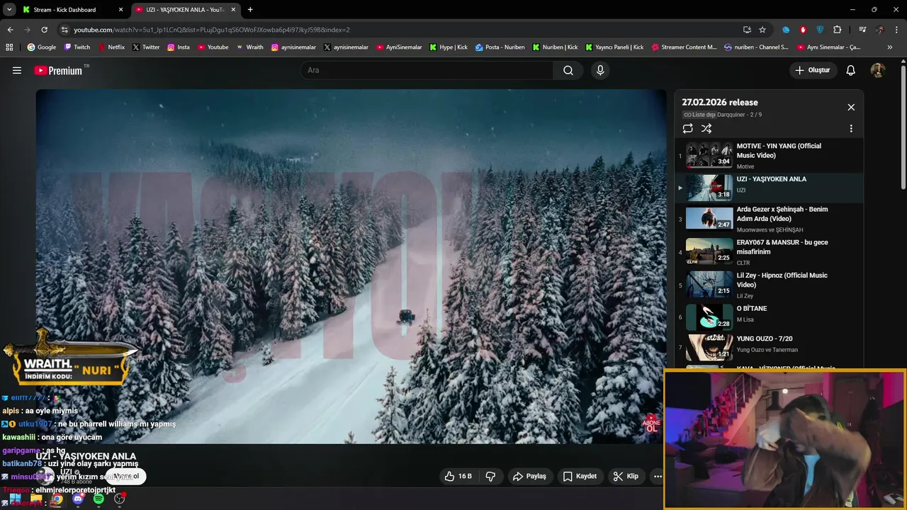Open the extensions puzzle menu

[x=837, y=30]
